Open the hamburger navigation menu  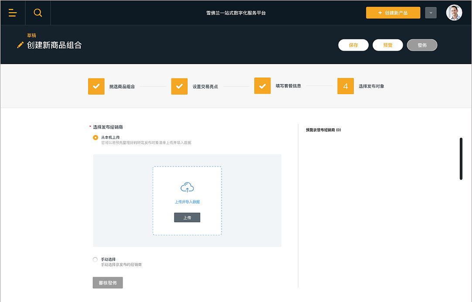(x=13, y=13)
